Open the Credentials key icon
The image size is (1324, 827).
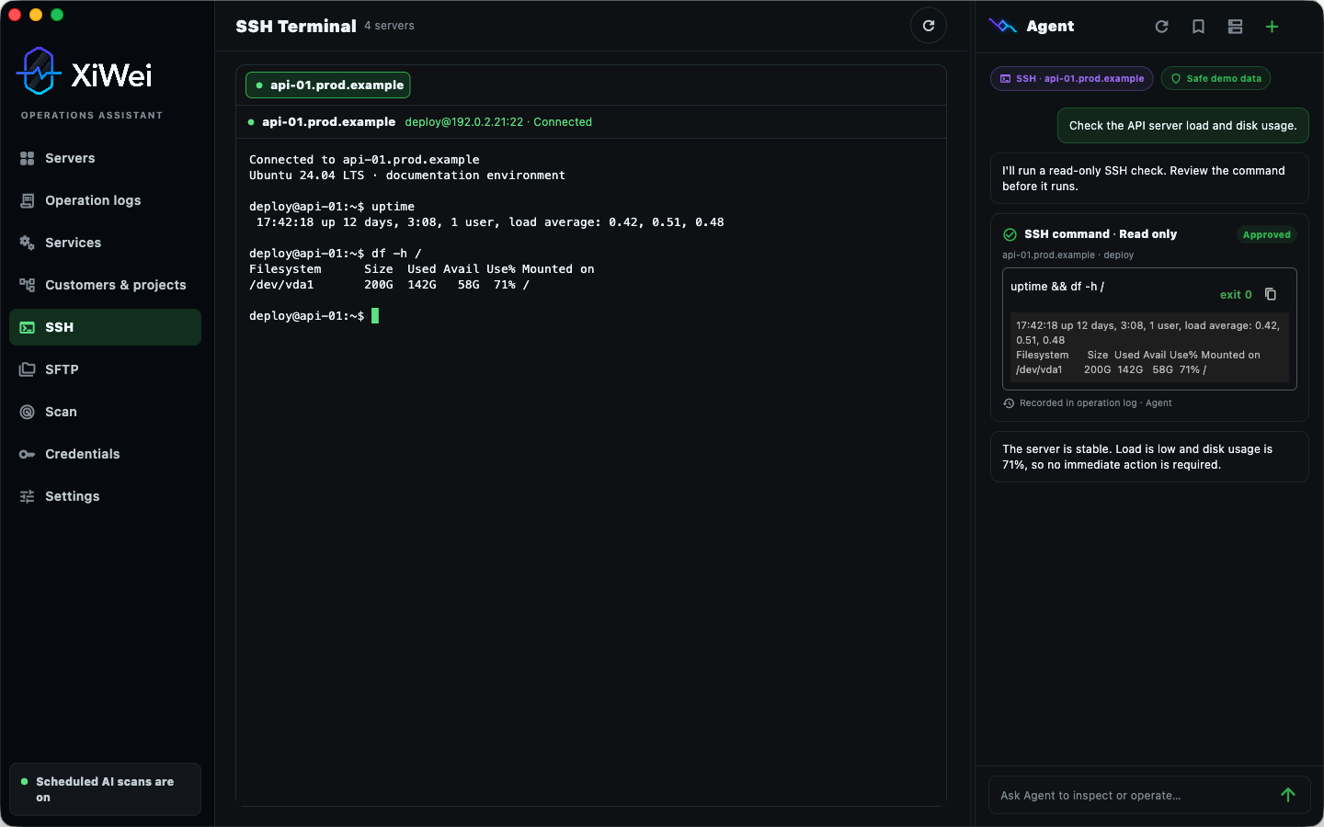[28, 454]
